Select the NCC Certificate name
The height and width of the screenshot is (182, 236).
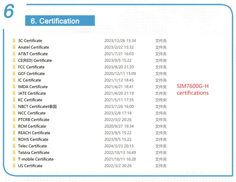[x=32, y=113]
